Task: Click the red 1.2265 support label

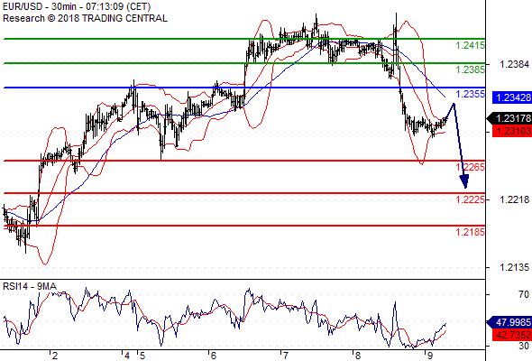Action: click(471, 167)
